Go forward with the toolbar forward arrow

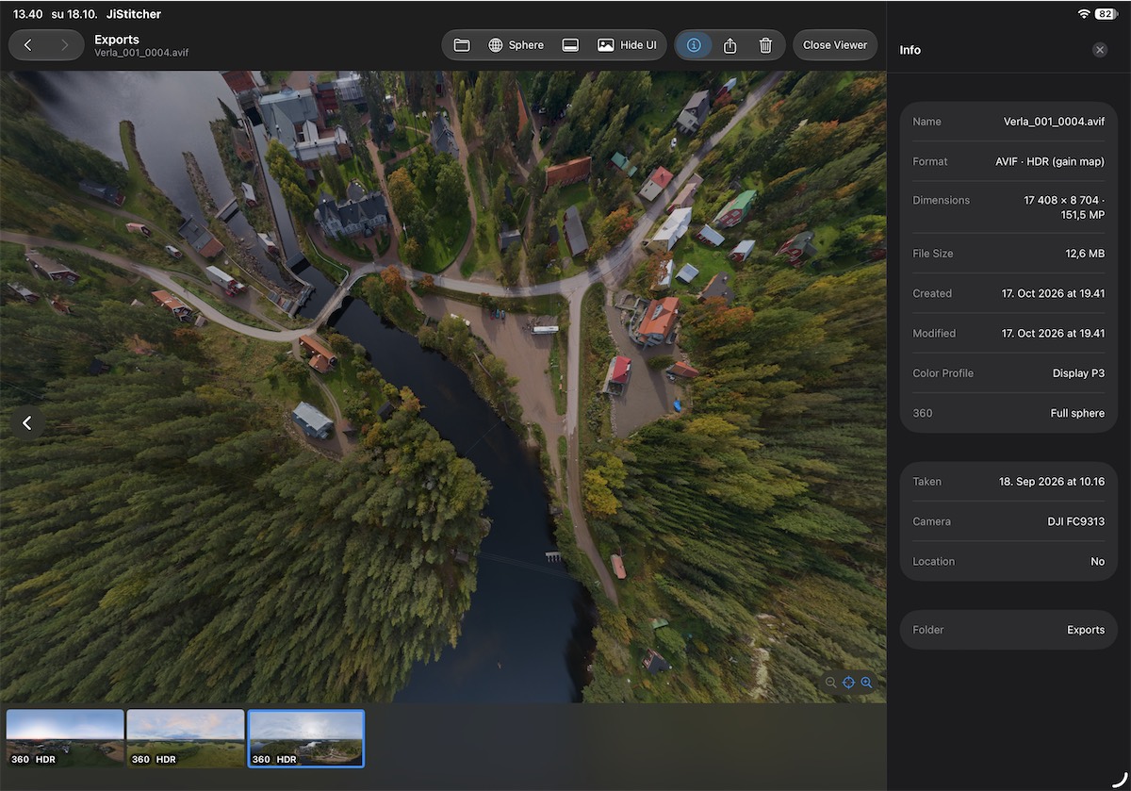pyautogui.click(x=64, y=45)
